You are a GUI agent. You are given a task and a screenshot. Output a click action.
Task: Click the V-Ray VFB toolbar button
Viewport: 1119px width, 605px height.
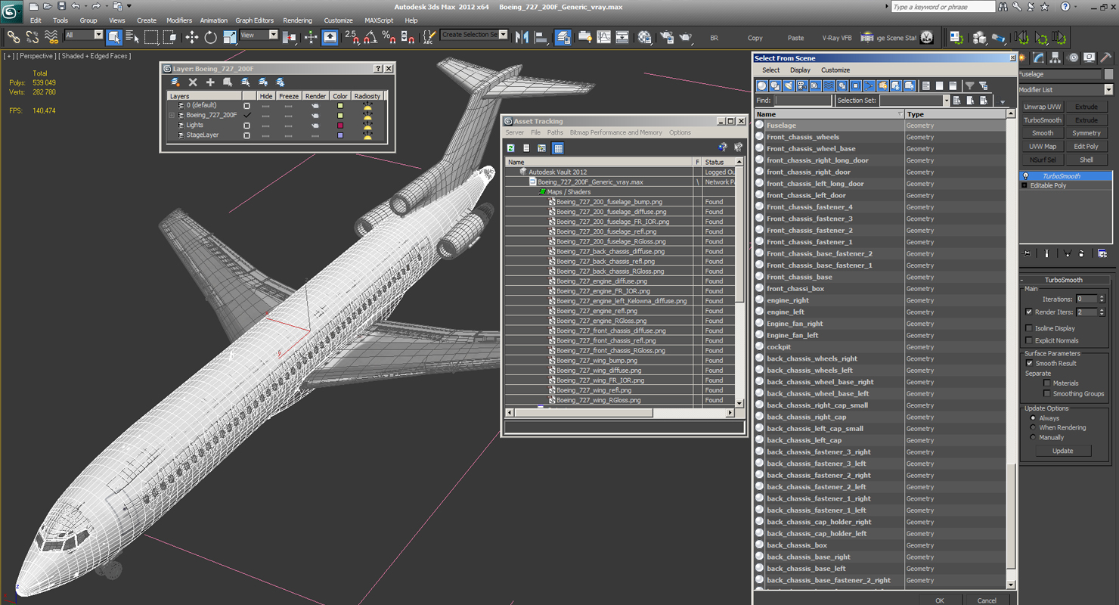837,38
